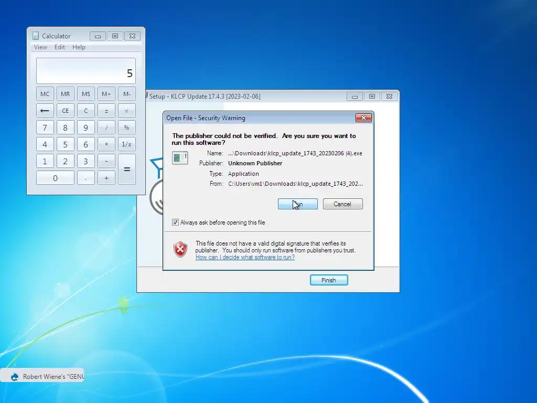The width and height of the screenshot is (537, 403).
Task: Click the plus-minus sign key
Action: click(106, 111)
